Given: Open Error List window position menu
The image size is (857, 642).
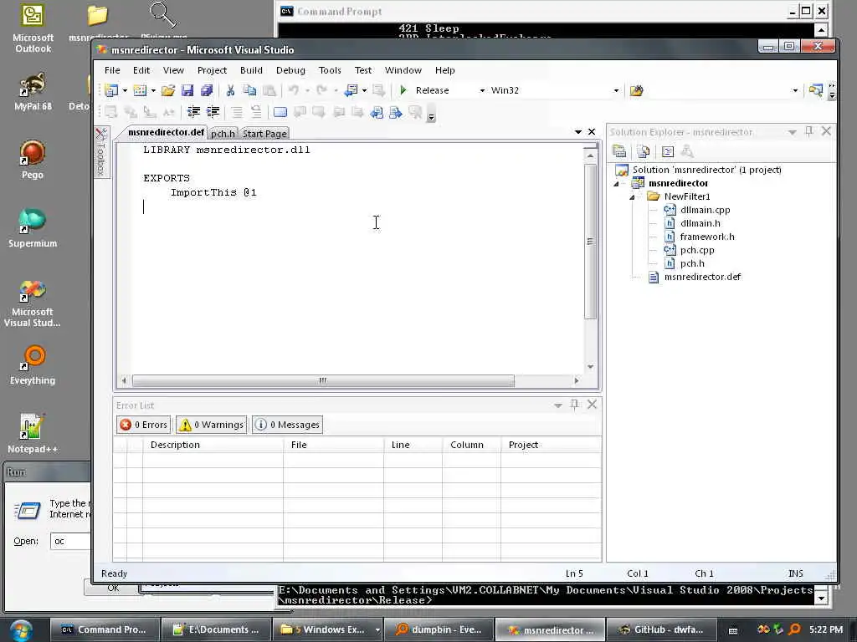Looking at the screenshot, I should (558, 405).
